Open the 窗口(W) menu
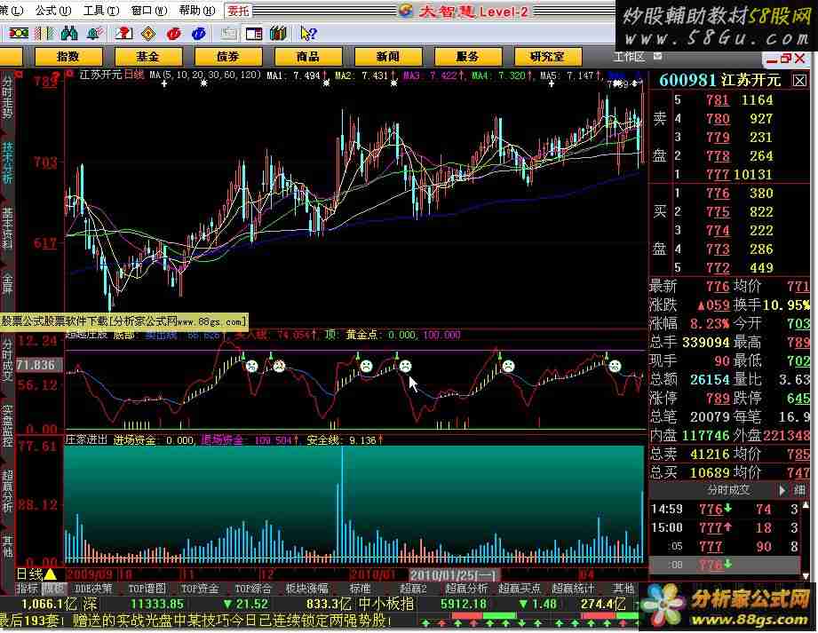Image resolution: width=818 pixels, height=633 pixels. (149, 10)
